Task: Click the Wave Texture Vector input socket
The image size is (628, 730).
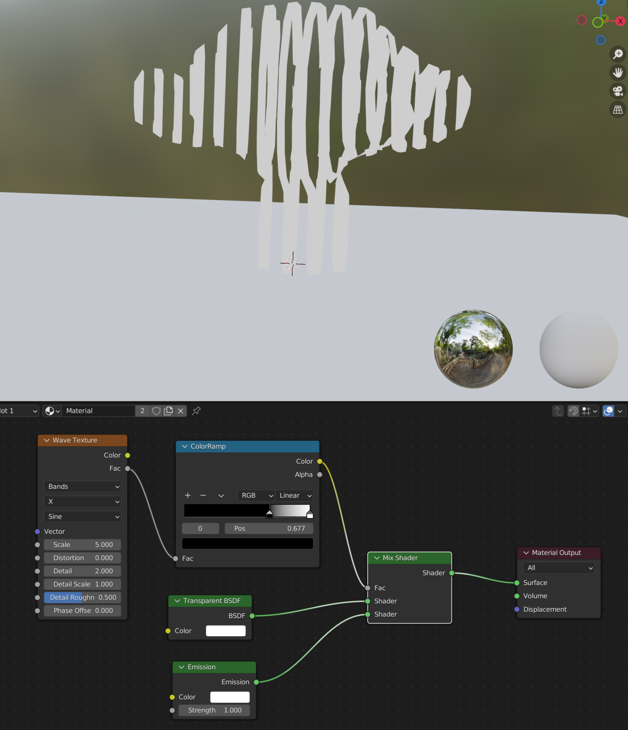Action: (37, 531)
